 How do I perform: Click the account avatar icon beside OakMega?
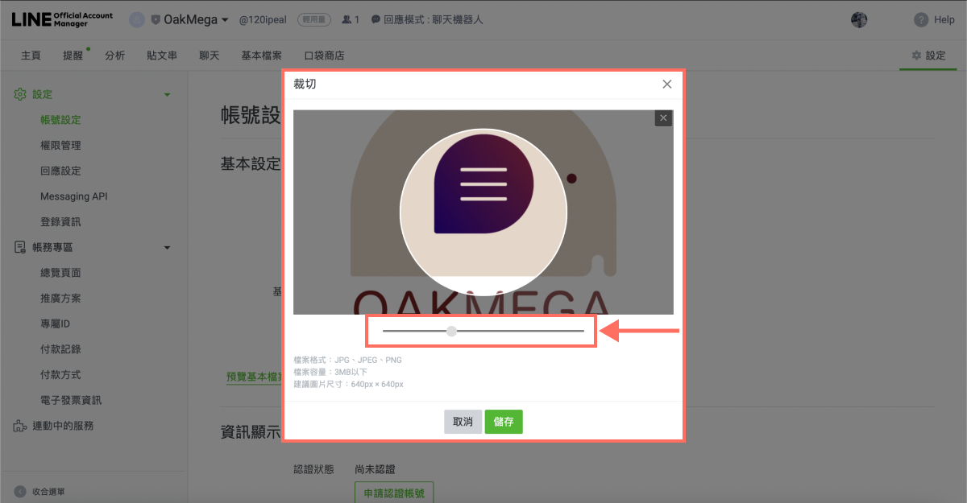[137, 19]
